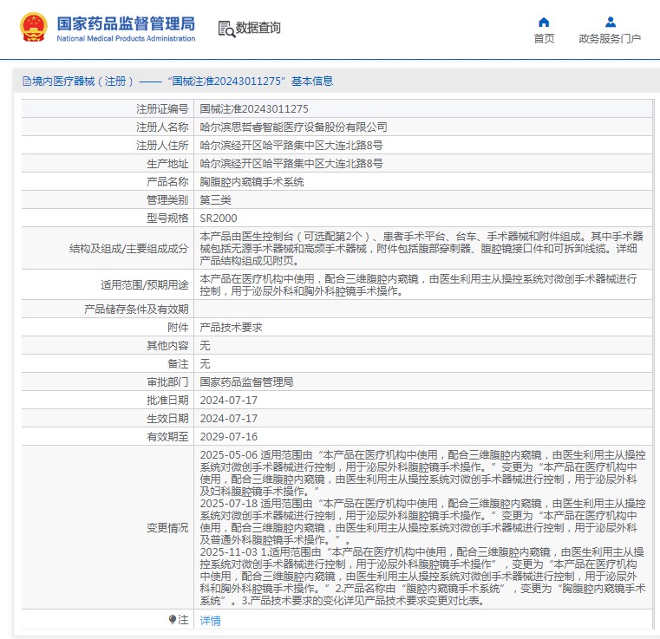Click the 审批部门 label
Image resolution: width=660 pixels, height=639 pixels.
[x=167, y=382]
